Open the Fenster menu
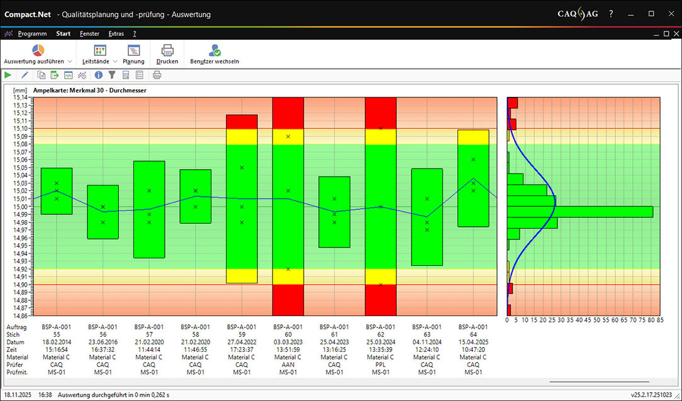 89,34
